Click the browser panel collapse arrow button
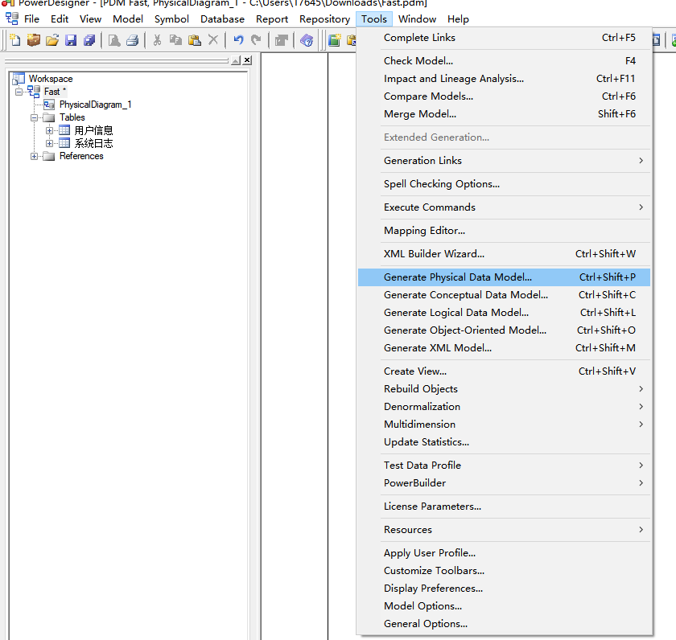Screen dimensions: 676x640 tap(236, 60)
